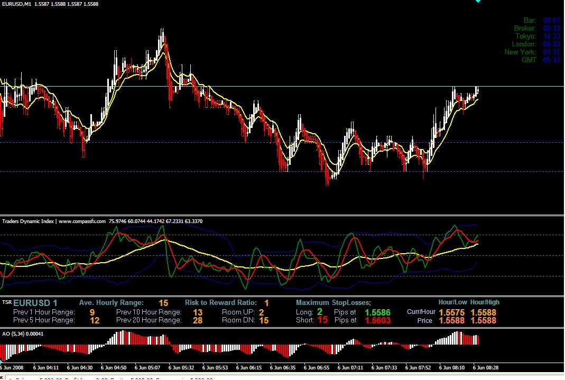Click the Ave. Hourly Range value 15
The width and height of the screenshot is (565, 380).
tap(163, 303)
